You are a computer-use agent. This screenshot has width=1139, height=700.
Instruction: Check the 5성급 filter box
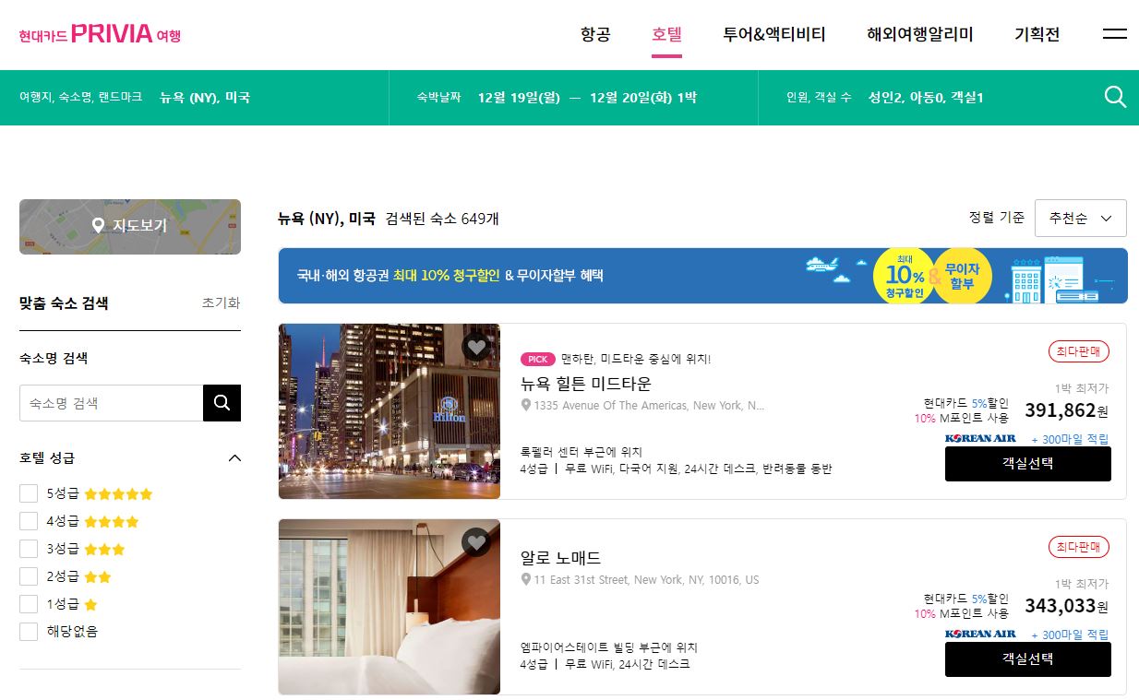[x=29, y=494]
